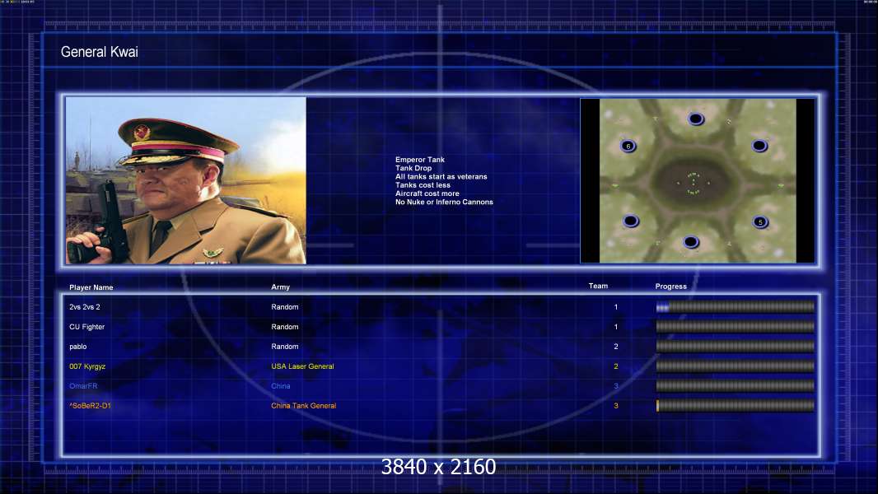Click team number 3 for ^SoBeR2-D1
The height and width of the screenshot is (494, 878).
(616, 406)
